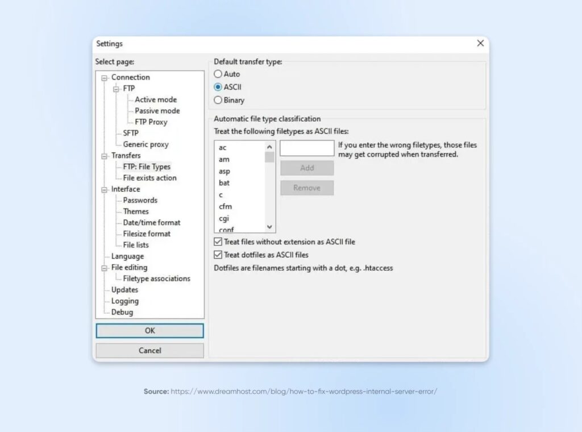Open the File lists page
Image resolution: width=582 pixels, height=432 pixels.
pos(135,244)
